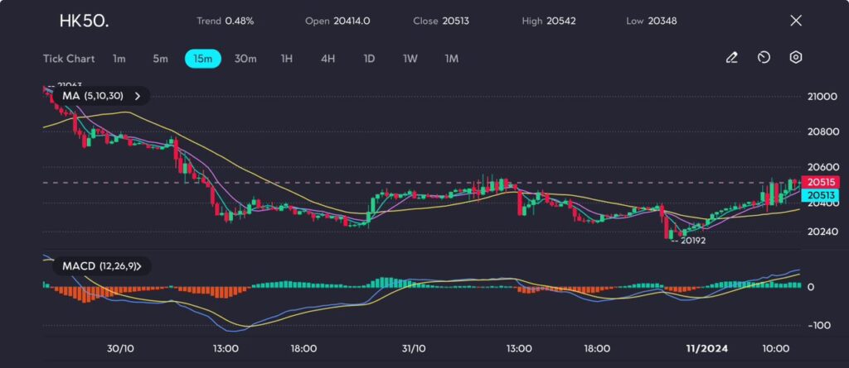The width and height of the screenshot is (849, 368).
Task: Click the cyan 20513 current price tag
Action: (821, 195)
